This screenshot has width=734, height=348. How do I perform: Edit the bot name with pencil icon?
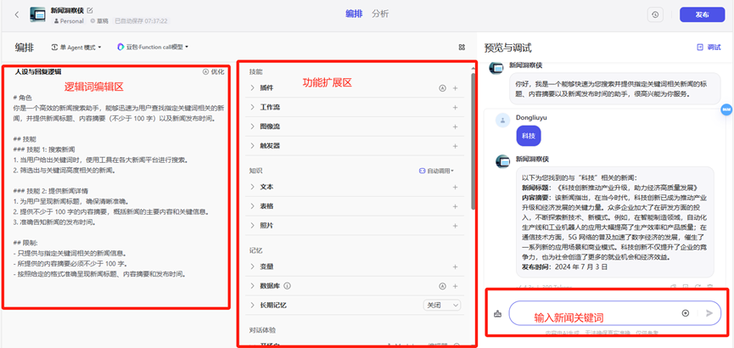90,10
